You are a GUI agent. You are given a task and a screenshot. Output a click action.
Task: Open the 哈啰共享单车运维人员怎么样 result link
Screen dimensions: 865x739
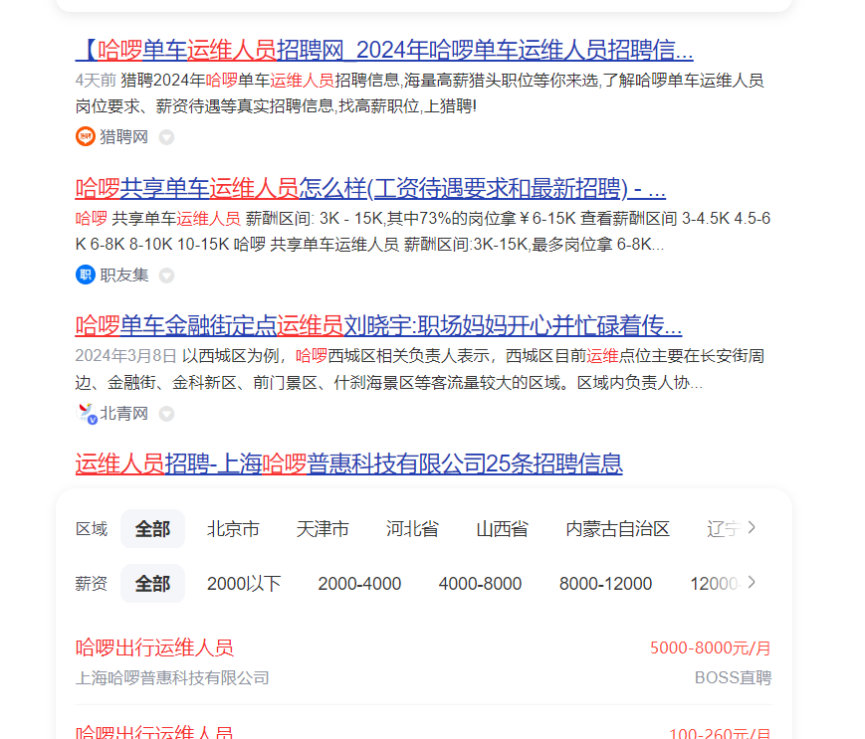[x=370, y=188]
